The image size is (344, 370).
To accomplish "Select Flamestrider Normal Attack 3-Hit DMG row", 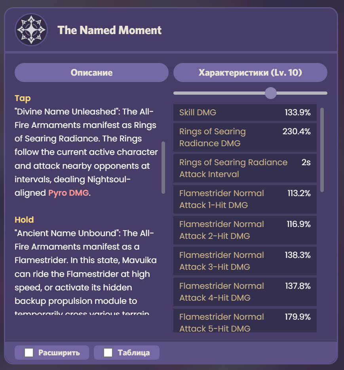I will coord(245,261).
